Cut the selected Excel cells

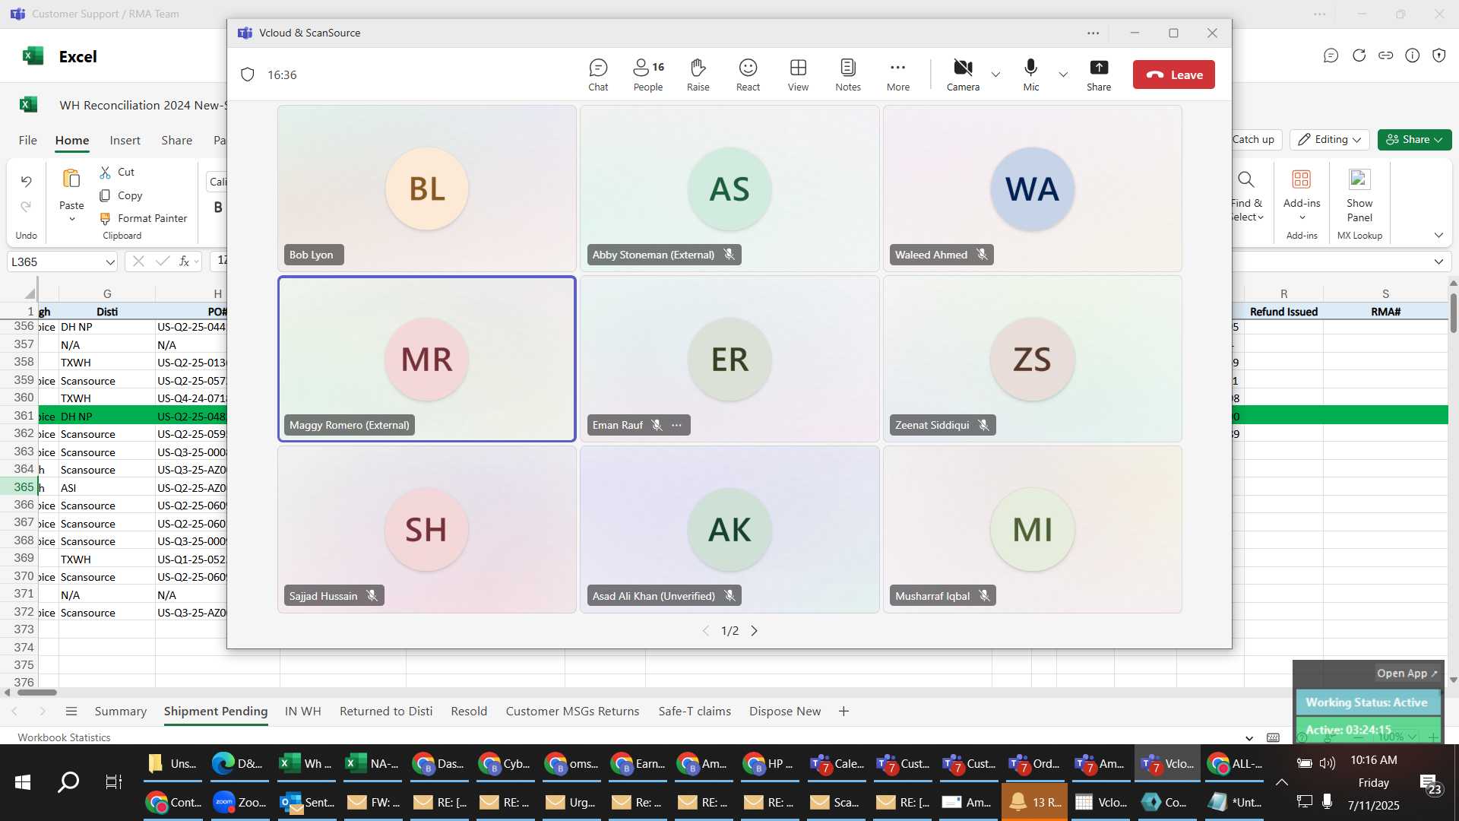pos(116,172)
